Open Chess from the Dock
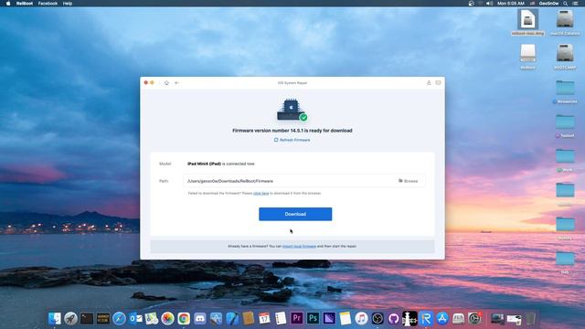 click(x=409, y=318)
